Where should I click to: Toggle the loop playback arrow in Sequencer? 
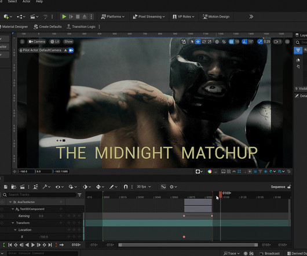[x=61, y=245]
